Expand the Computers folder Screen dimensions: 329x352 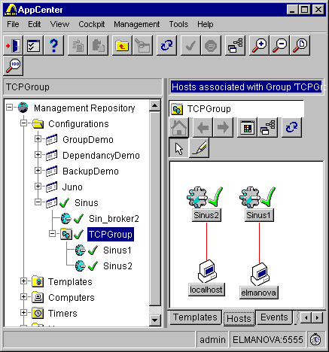(23, 297)
